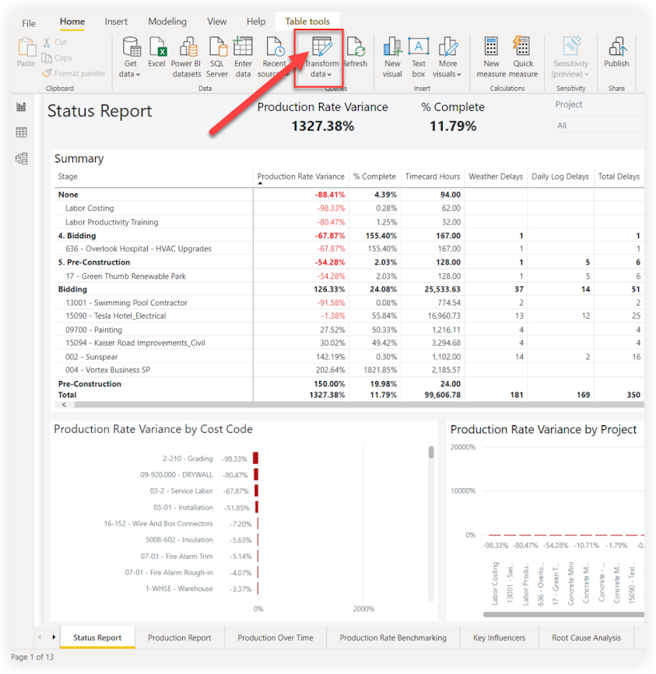This screenshot has height=674, width=656.
Task: Switch to Data view in sidebar
Action: click(x=22, y=132)
